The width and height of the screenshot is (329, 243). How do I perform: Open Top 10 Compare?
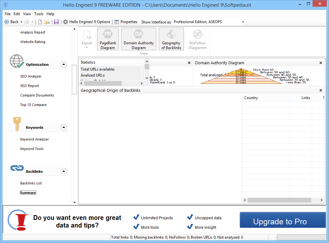pyautogui.click(x=33, y=105)
